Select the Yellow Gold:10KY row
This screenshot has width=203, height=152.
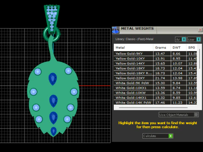click(x=155, y=59)
